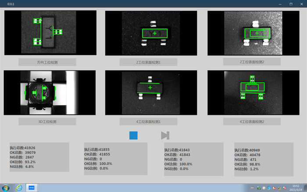Open the Windows Start menu
This screenshot has width=307, height=192.
tap(6, 188)
